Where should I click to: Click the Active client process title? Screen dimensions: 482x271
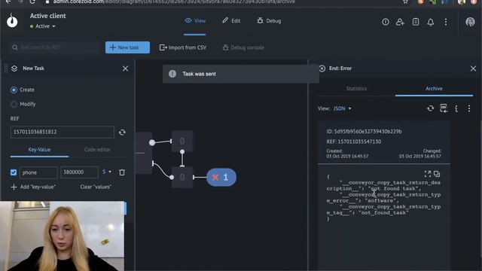[48, 16]
